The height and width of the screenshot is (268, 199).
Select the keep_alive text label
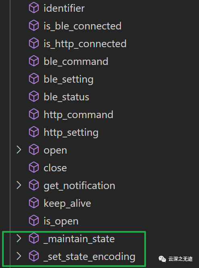[67, 204]
